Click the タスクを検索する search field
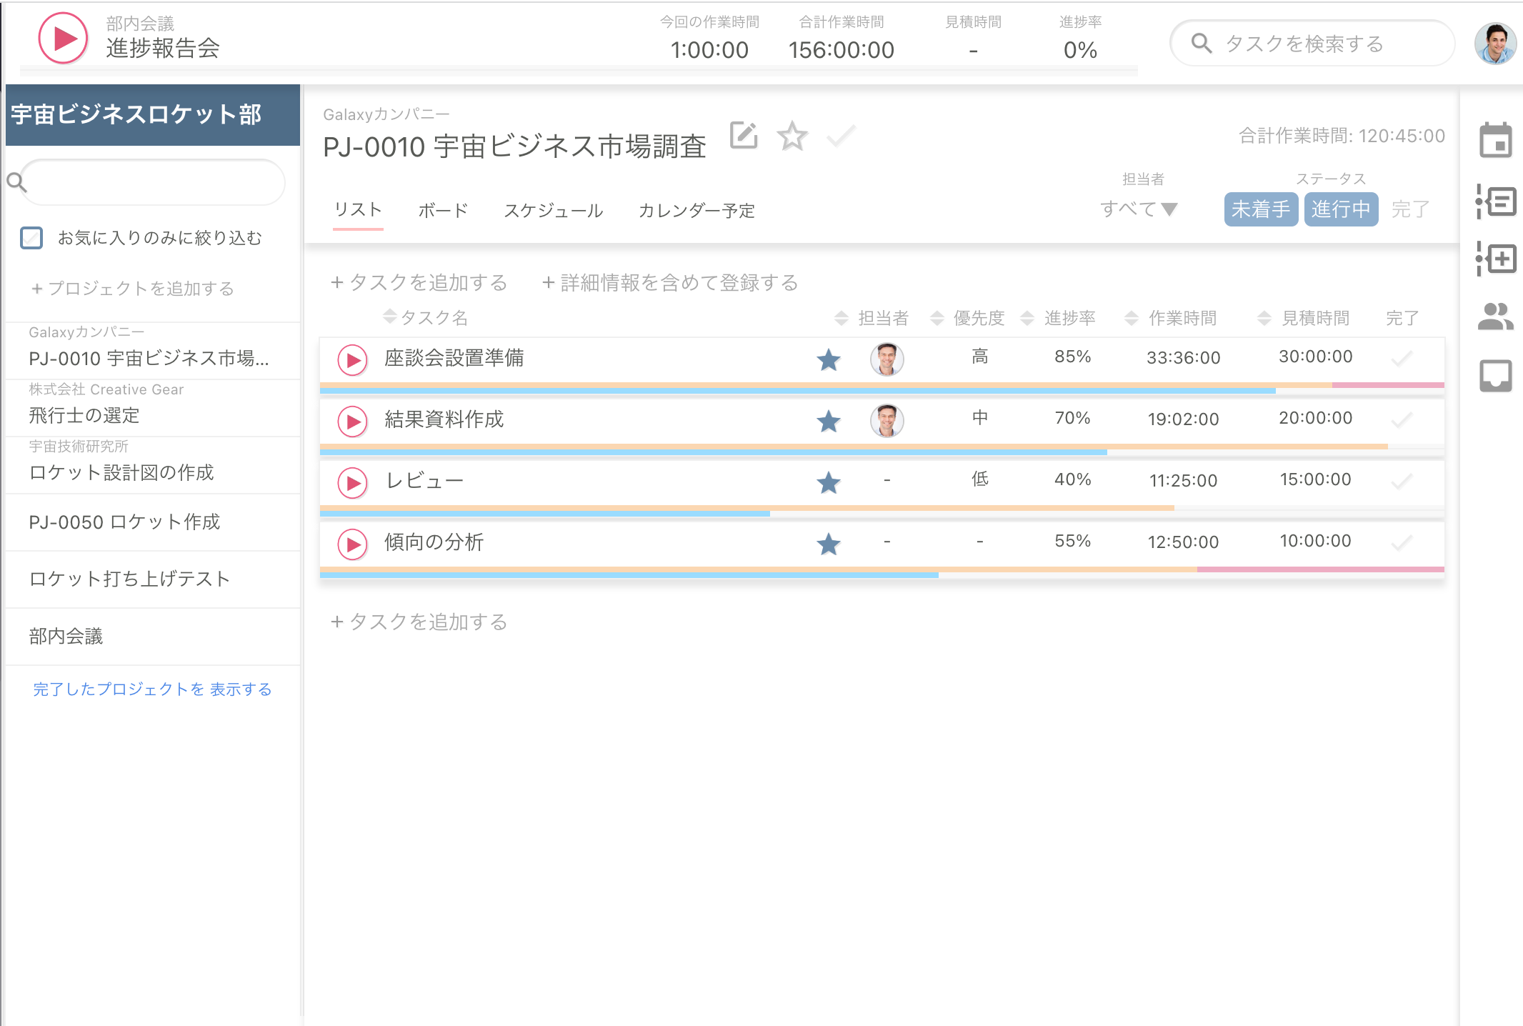The image size is (1523, 1026). [1313, 44]
